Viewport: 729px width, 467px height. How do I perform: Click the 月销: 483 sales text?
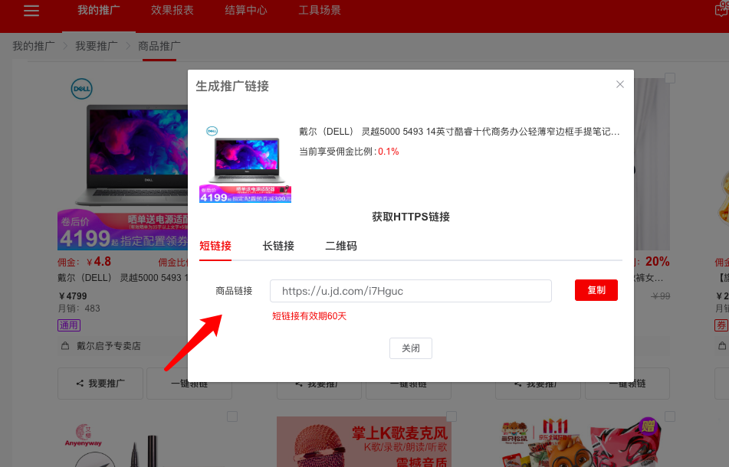pos(79,309)
